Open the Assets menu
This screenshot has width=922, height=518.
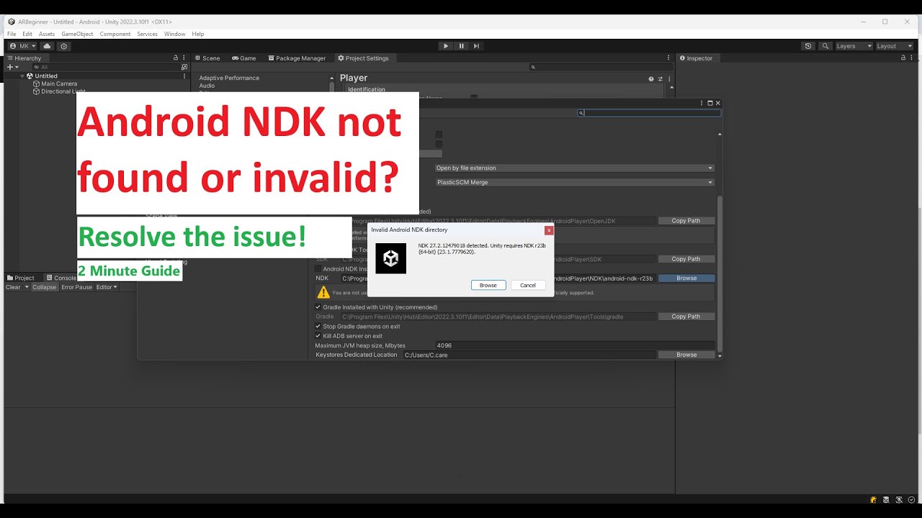click(47, 34)
